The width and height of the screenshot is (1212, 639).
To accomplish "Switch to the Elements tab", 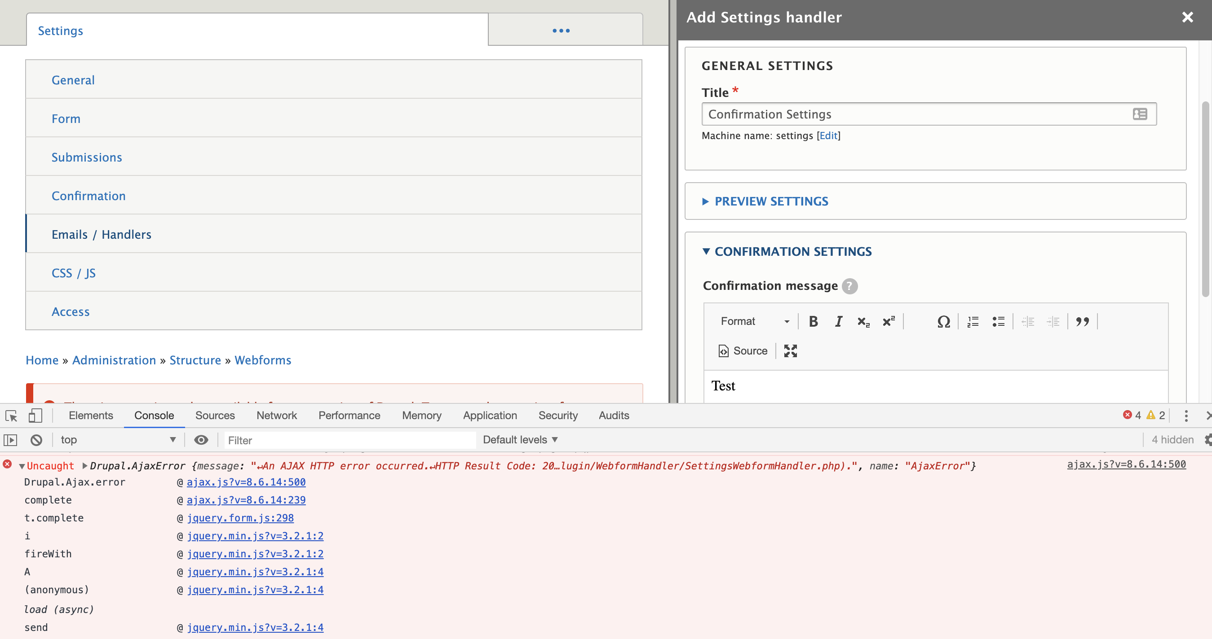I will point(91,416).
